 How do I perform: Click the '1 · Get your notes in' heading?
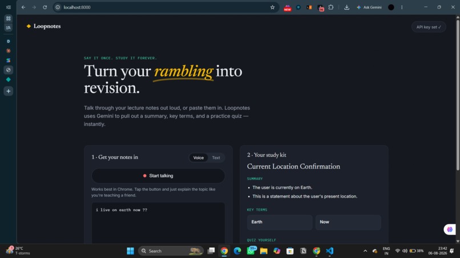[115, 157]
